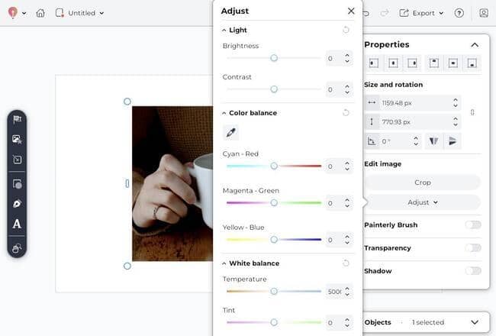Align object to horizontal center

click(393, 63)
